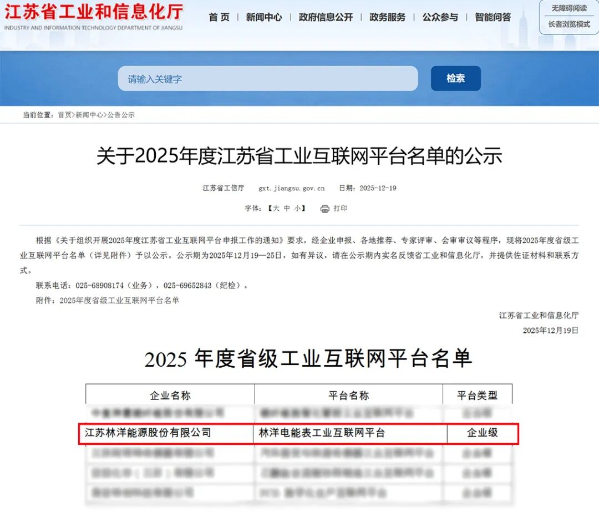The width and height of the screenshot is (599, 522).
Task: Click the print icon next to 打印
Action: coord(325,209)
